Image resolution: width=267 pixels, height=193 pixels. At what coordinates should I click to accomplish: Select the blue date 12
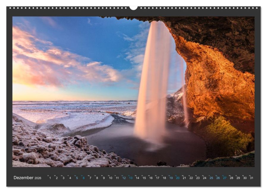pos(124,178)
